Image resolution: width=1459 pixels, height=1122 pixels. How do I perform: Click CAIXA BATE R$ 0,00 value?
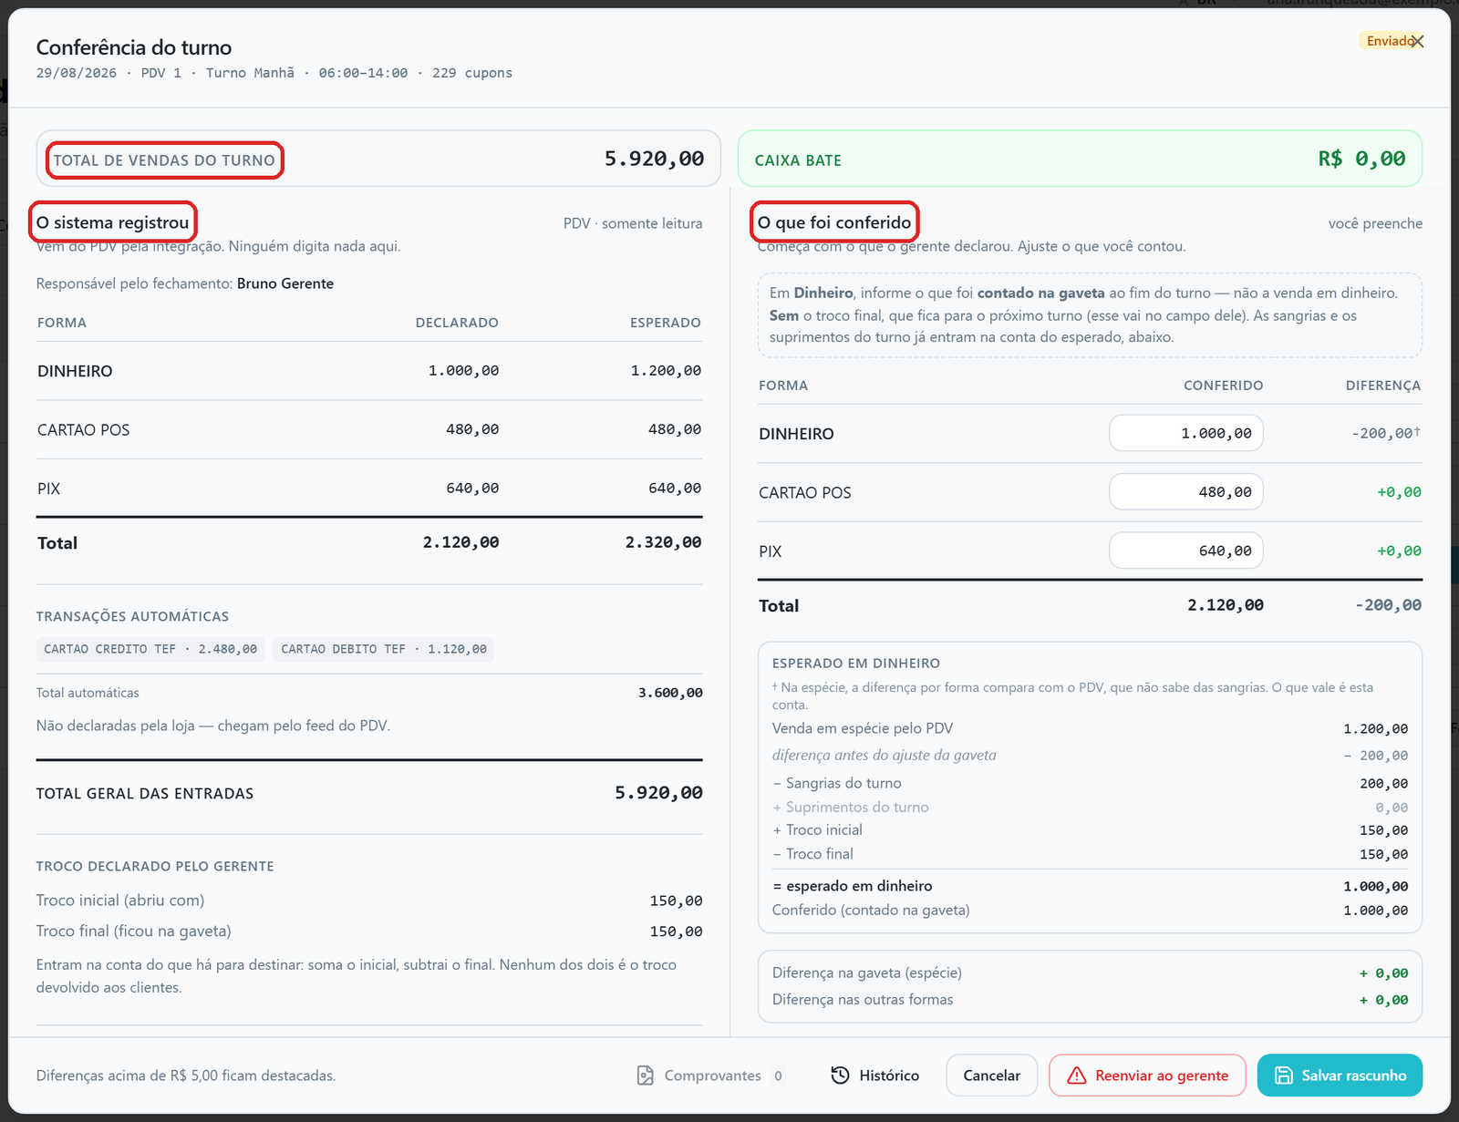pyautogui.click(x=1361, y=159)
